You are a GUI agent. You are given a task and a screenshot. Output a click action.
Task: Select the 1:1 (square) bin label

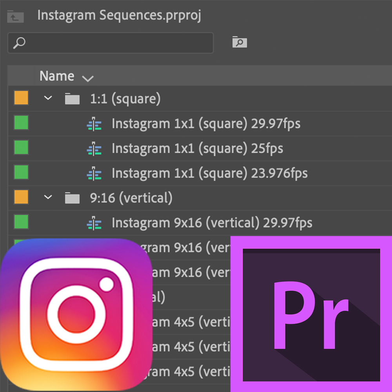click(125, 99)
